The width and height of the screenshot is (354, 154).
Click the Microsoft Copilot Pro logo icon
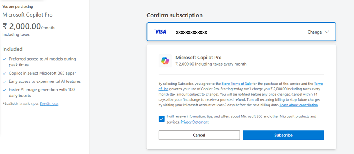pos(165,61)
